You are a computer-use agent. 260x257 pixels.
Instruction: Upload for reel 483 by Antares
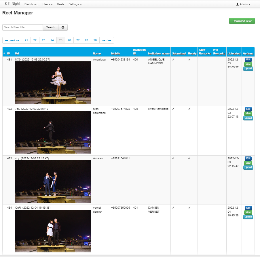click(x=248, y=167)
